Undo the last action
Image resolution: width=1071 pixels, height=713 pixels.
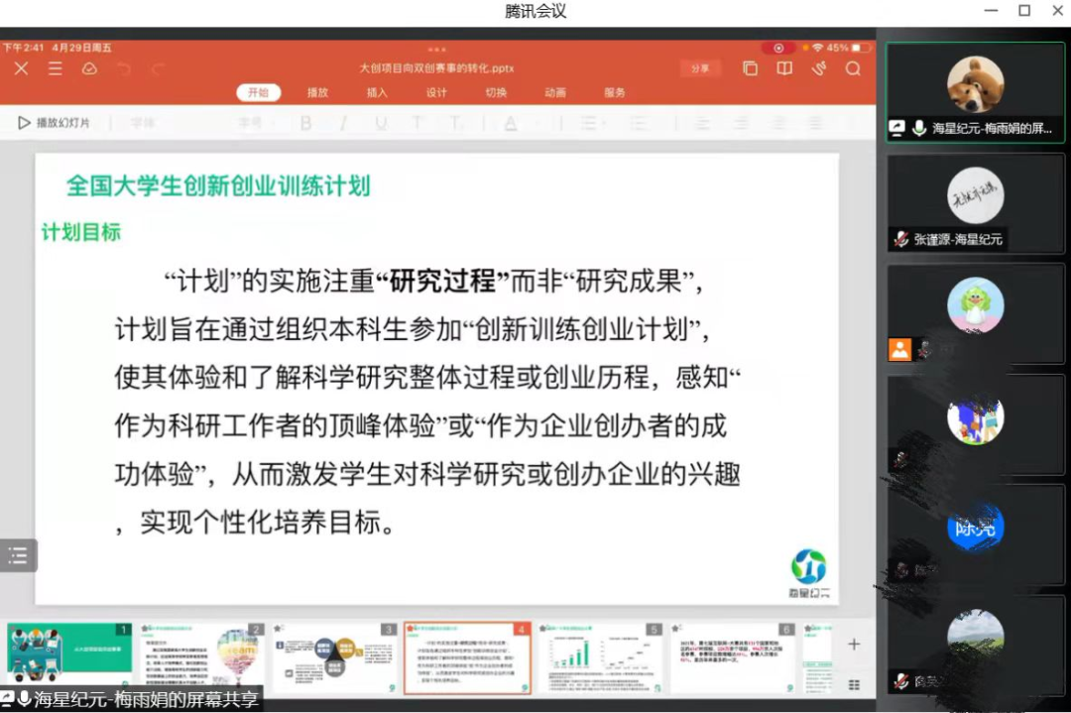[x=123, y=67]
